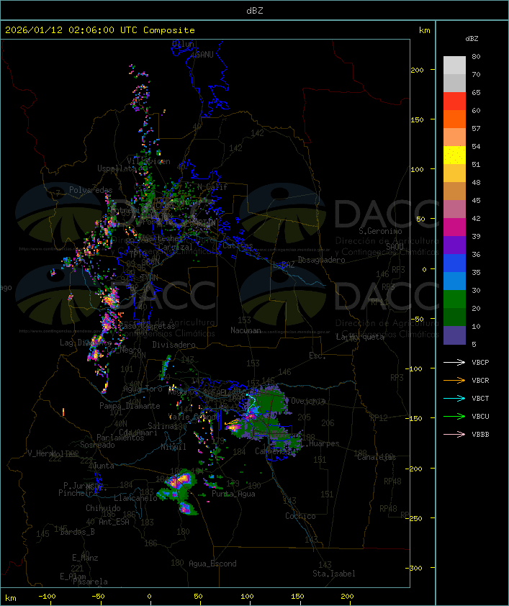Pick the tan 45-48 dBZ swatch
509x606 pixels.
click(x=454, y=191)
